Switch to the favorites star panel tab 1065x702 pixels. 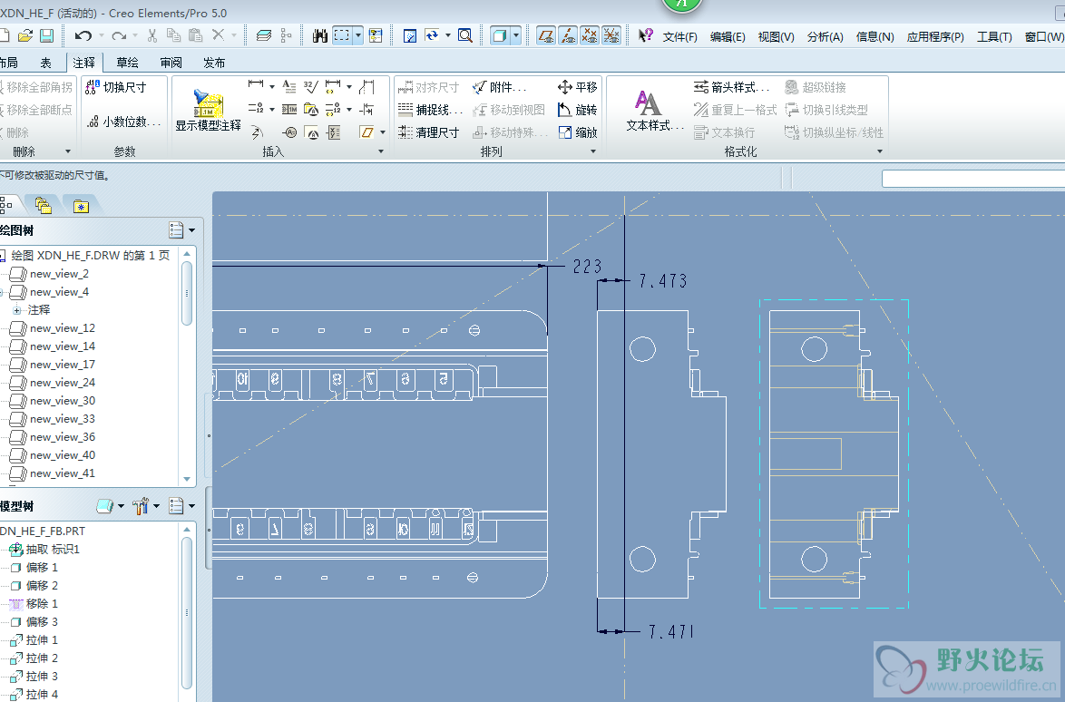(x=81, y=206)
